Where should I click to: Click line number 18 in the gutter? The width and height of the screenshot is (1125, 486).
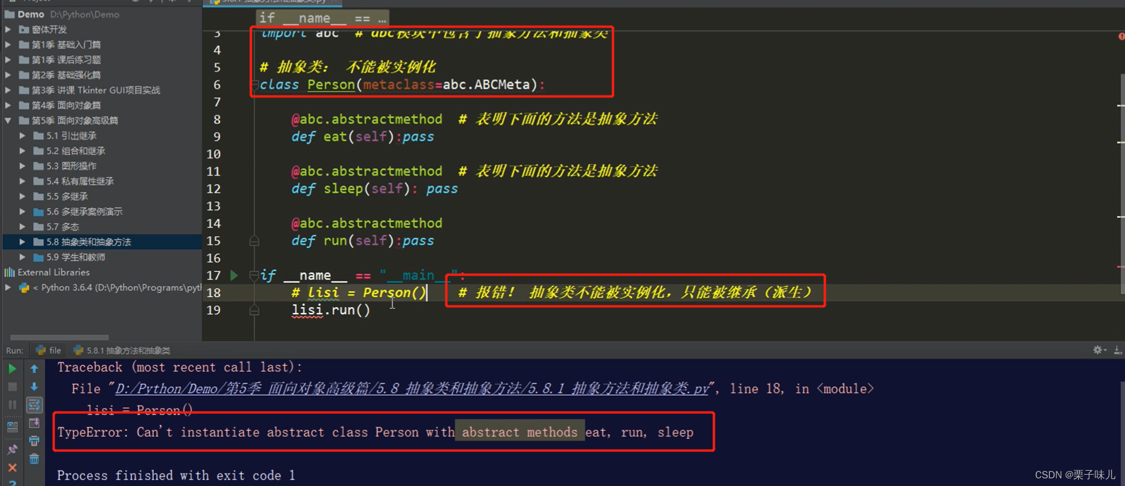click(214, 293)
